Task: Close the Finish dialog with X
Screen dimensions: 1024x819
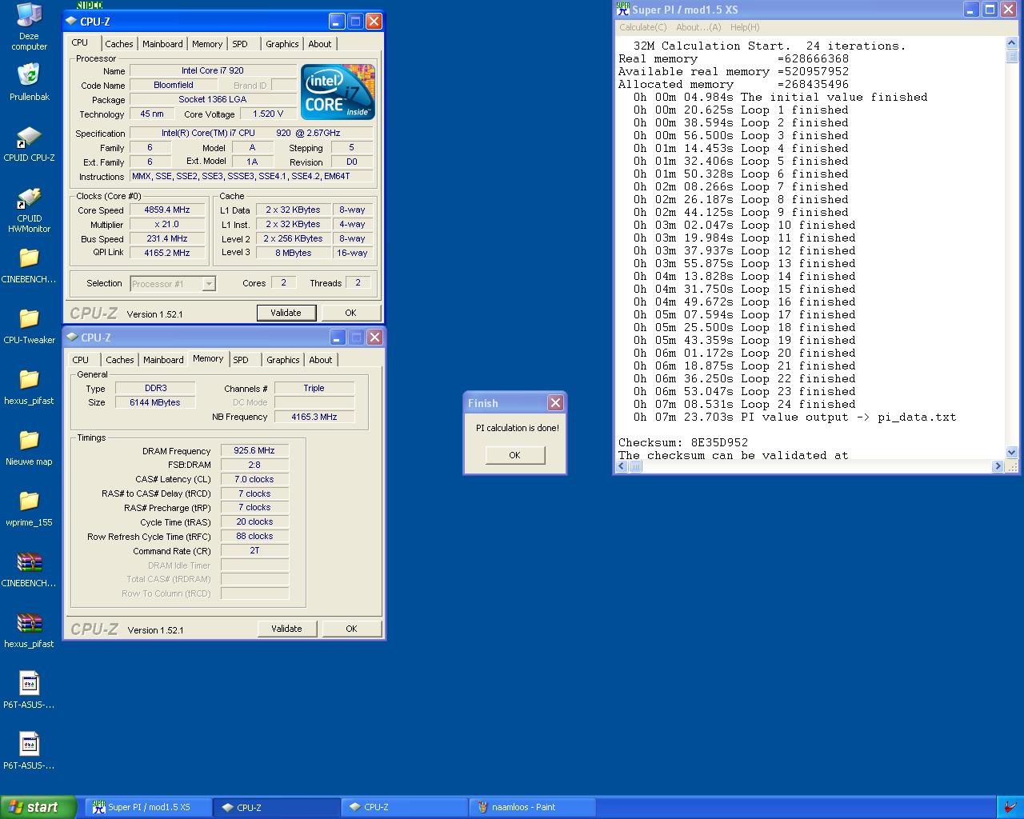Action: pos(555,402)
